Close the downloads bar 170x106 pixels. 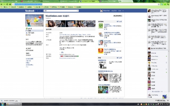(x=168, y=101)
